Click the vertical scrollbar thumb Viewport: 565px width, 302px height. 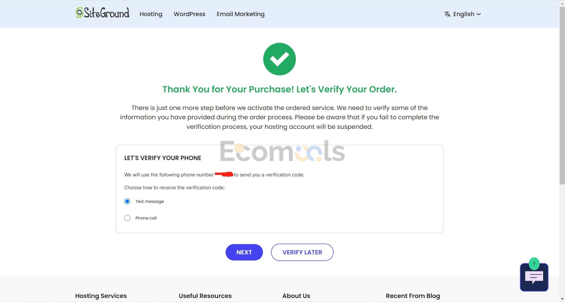tap(562, 95)
